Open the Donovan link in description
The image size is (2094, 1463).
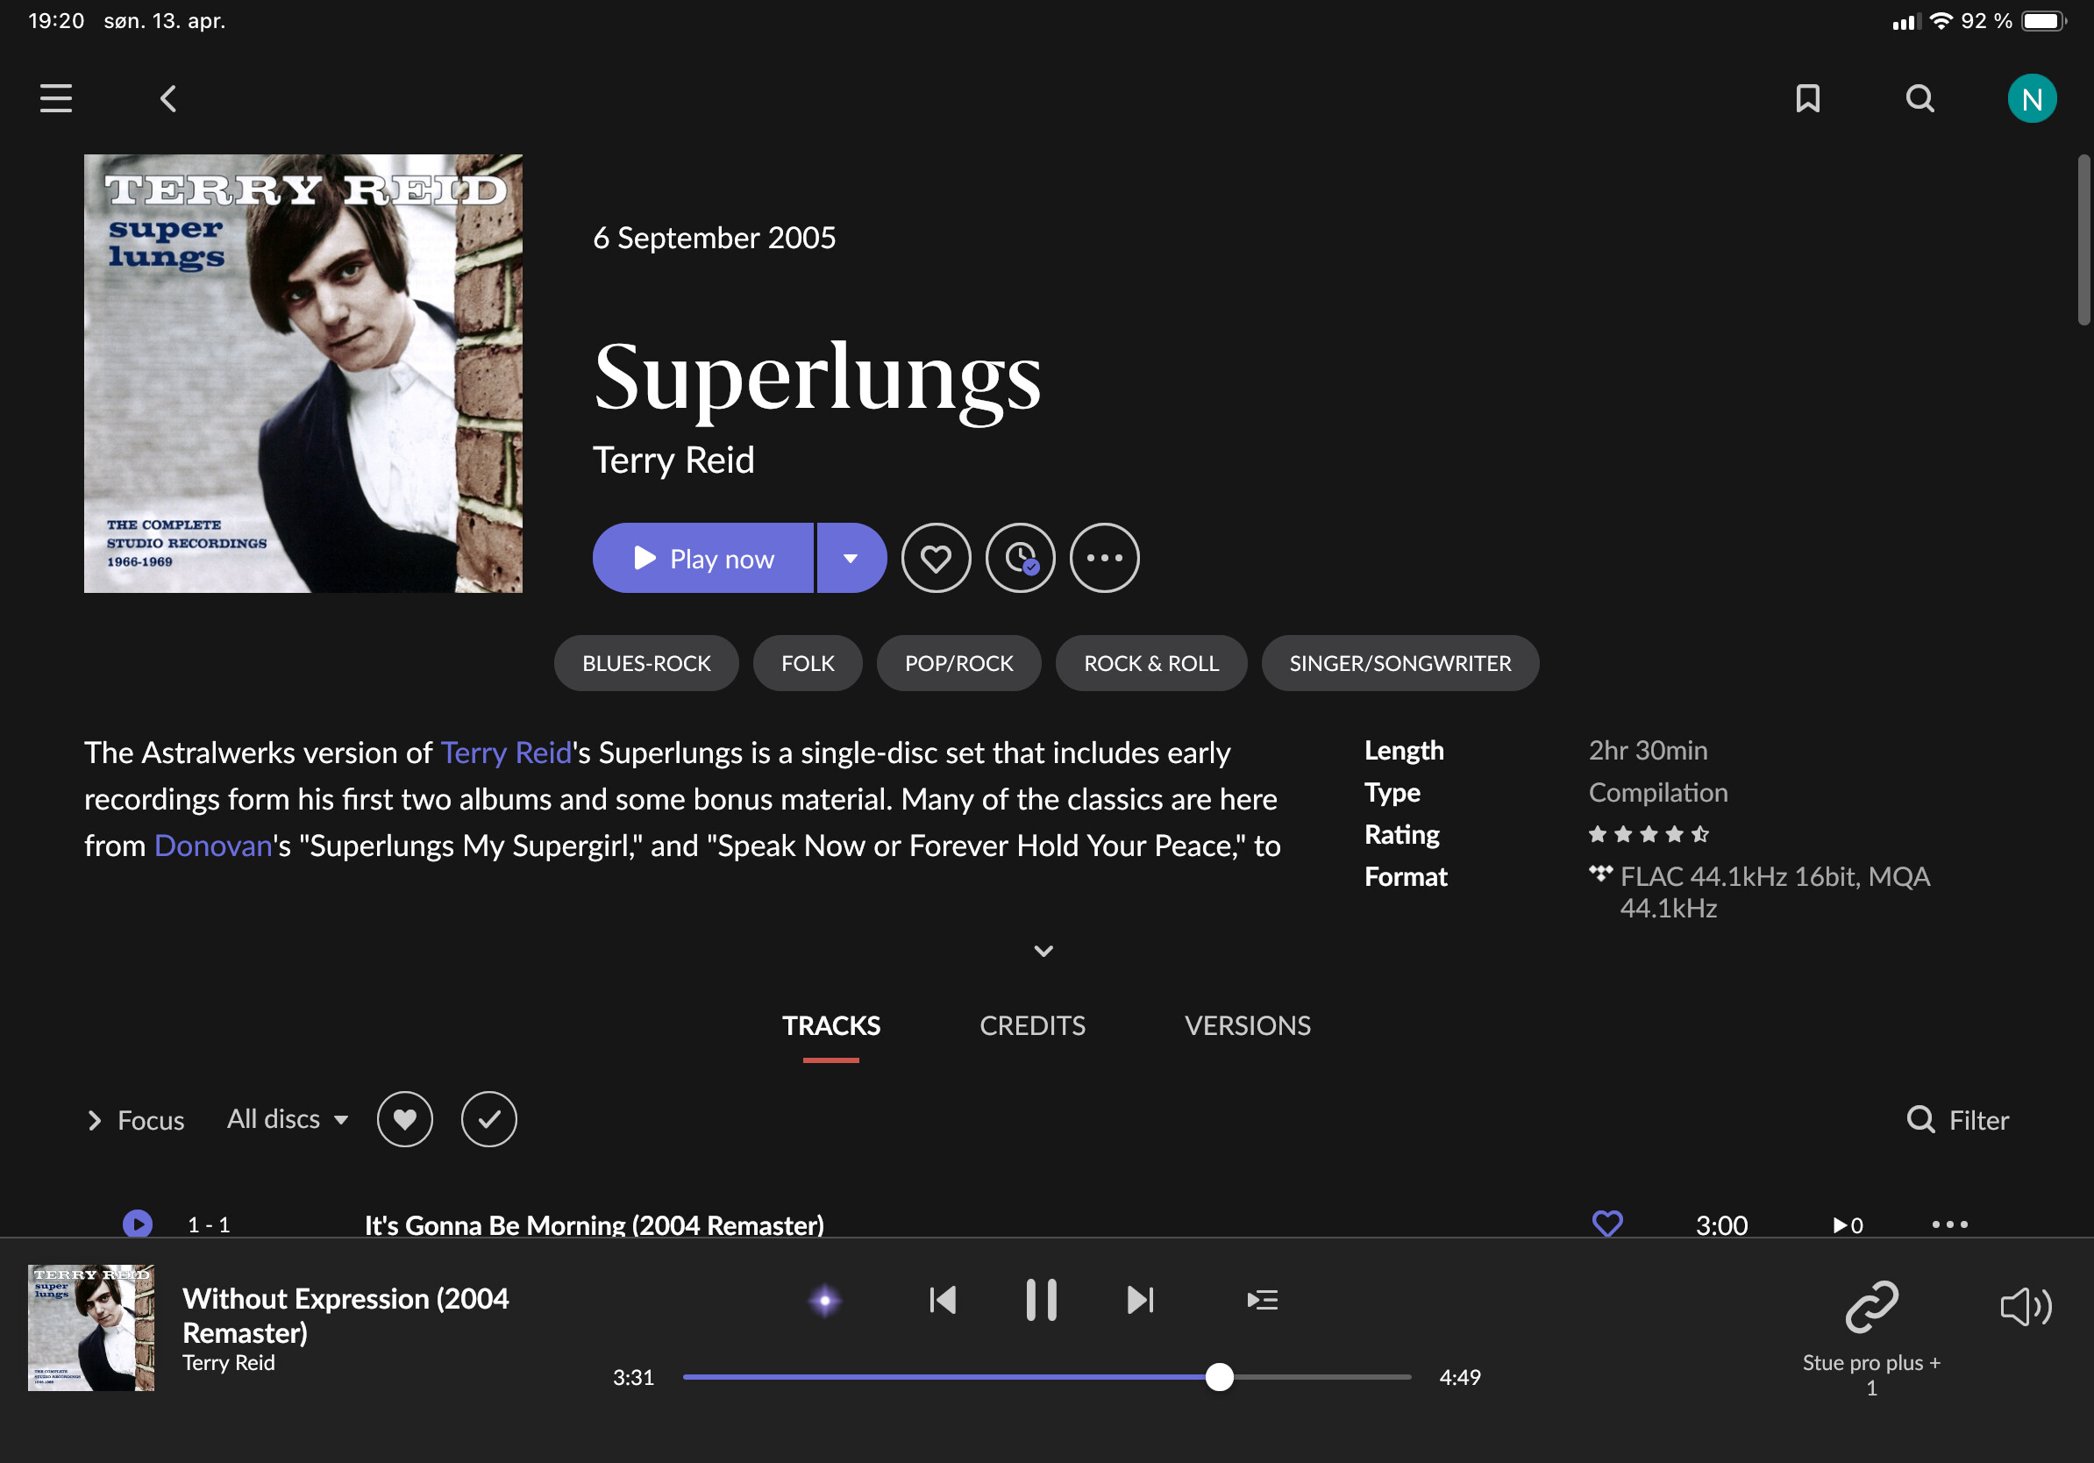click(x=213, y=846)
